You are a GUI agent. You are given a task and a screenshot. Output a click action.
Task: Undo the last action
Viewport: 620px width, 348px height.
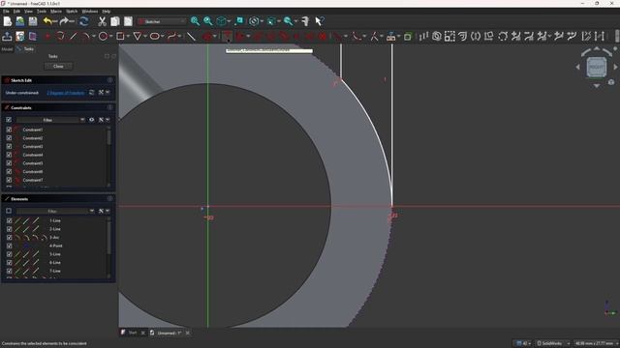[x=47, y=21]
